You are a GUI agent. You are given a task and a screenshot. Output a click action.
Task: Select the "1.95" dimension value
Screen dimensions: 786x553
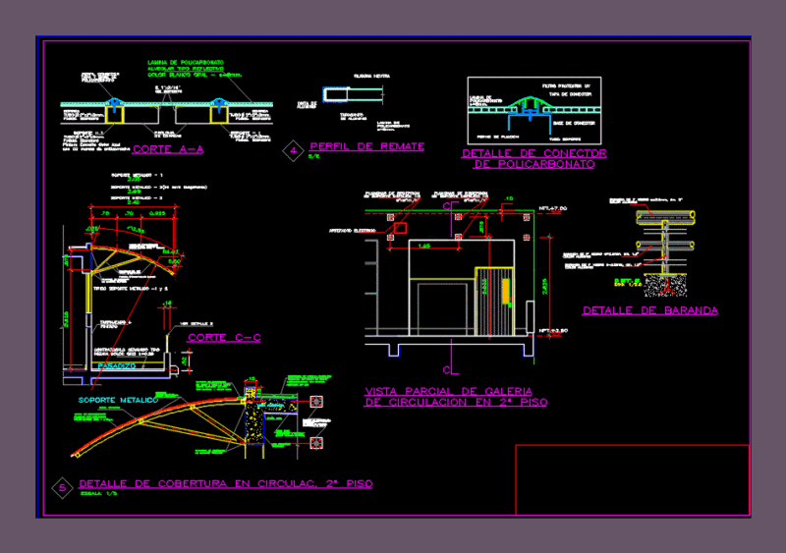coord(424,247)
